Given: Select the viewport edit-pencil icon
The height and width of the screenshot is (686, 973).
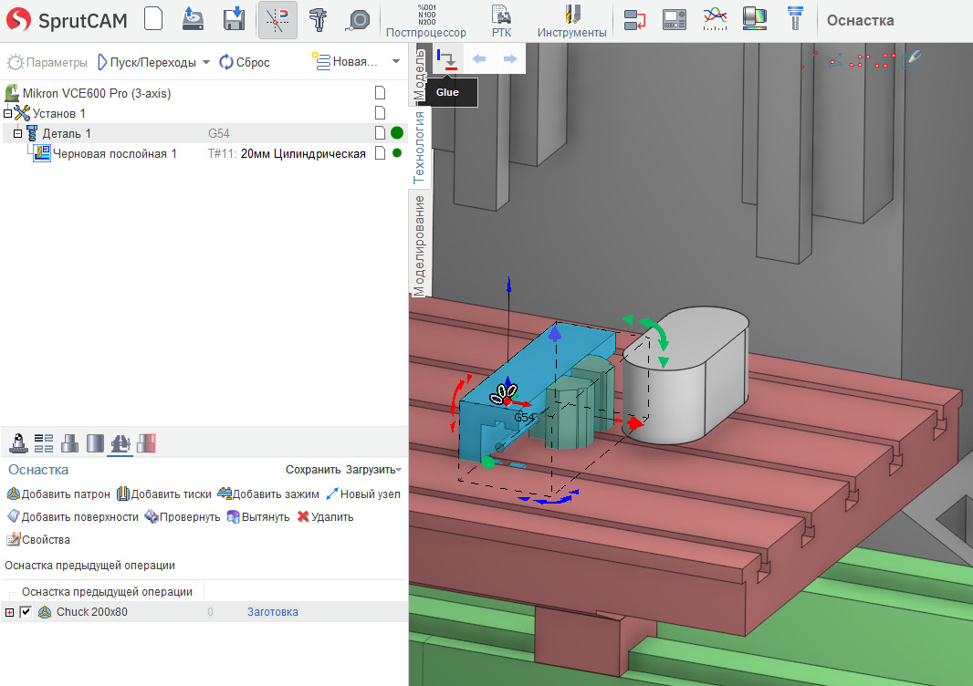Looking at the screenshot, I should [x=912, y=59].
